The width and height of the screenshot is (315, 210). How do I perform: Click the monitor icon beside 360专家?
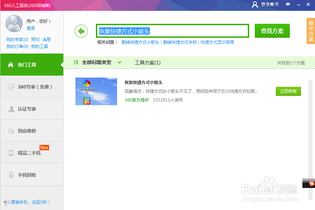(11, 87)
